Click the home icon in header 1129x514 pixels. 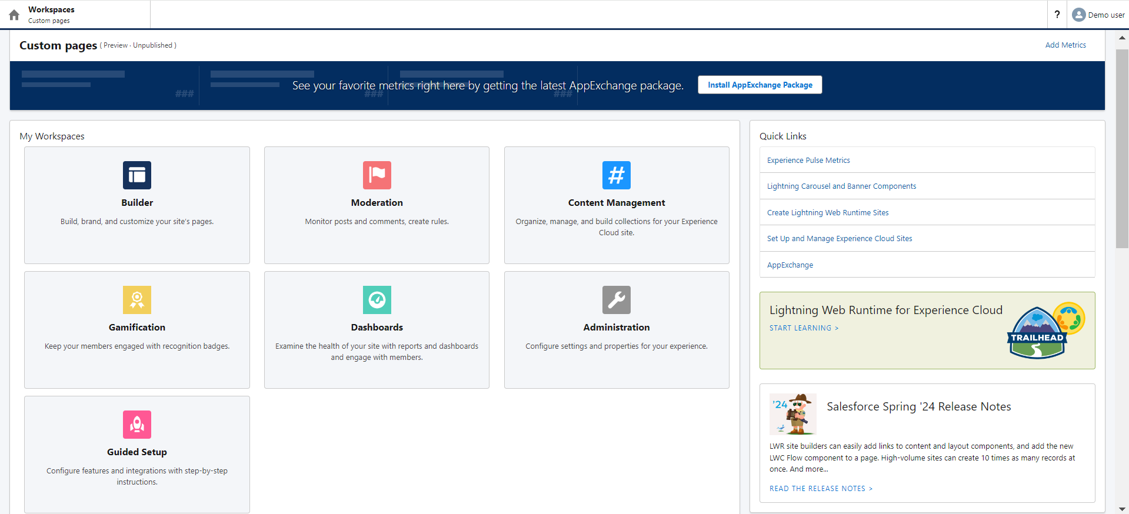pyautogui.click(x=14, y=15)
